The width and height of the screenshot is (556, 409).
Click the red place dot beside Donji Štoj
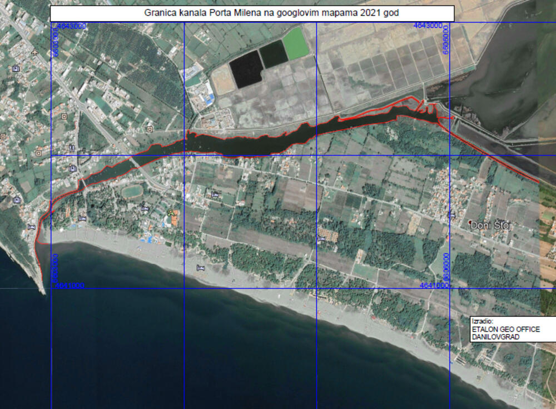point(470,223)
